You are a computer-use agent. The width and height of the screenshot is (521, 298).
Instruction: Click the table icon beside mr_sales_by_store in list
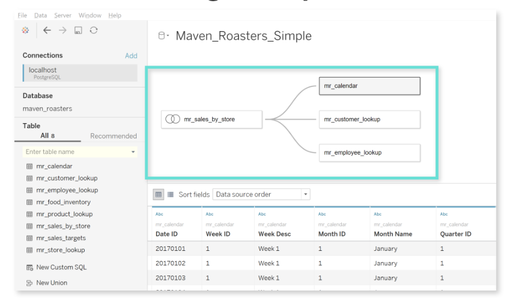29,226
